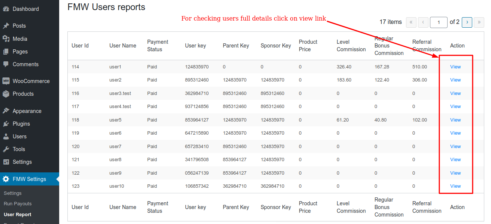This screenshot has width=491, height=224.
Task: Go to next page of results
Action: [x=467, y=22]
